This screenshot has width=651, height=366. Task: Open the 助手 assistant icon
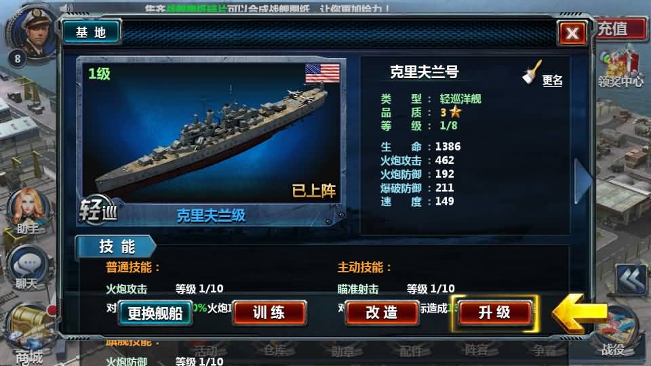pos(28,211)
